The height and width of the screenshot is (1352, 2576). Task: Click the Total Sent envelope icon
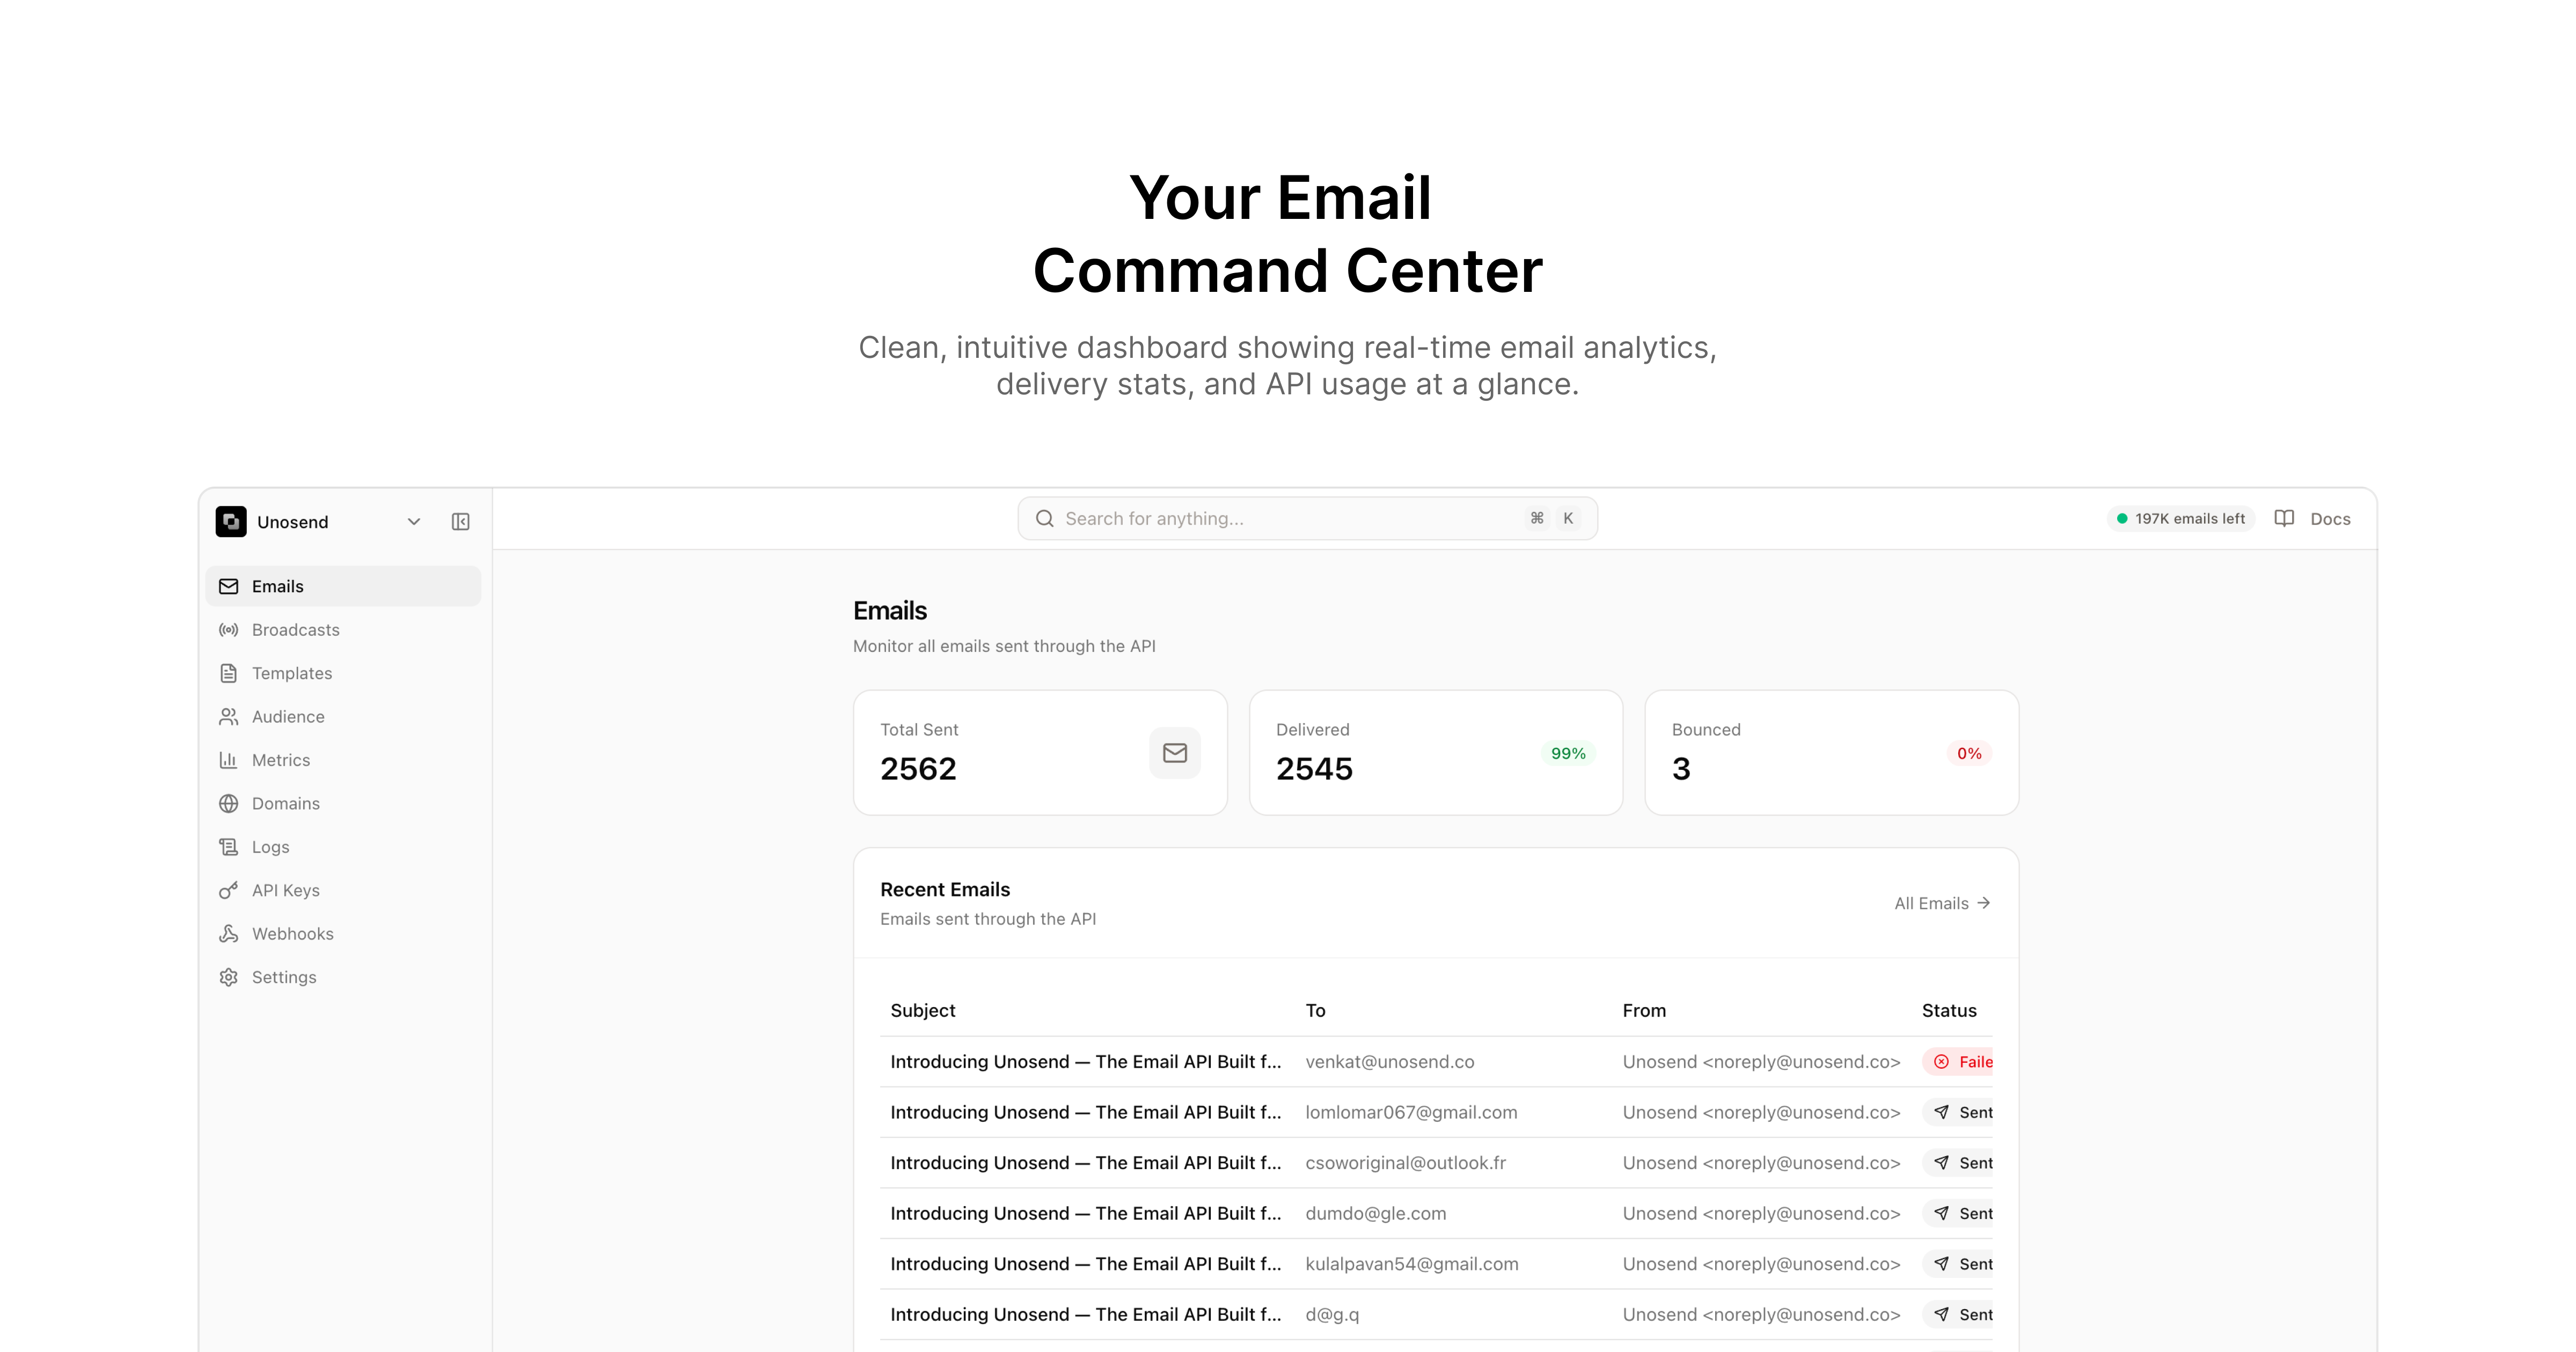pyautogui.click(x=1175, y=753)
